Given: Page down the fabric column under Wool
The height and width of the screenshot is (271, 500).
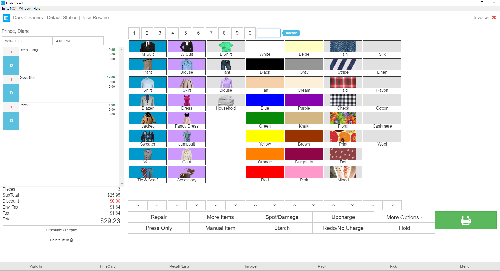Looking at the screenshot, I should click(x=392, y=205).
